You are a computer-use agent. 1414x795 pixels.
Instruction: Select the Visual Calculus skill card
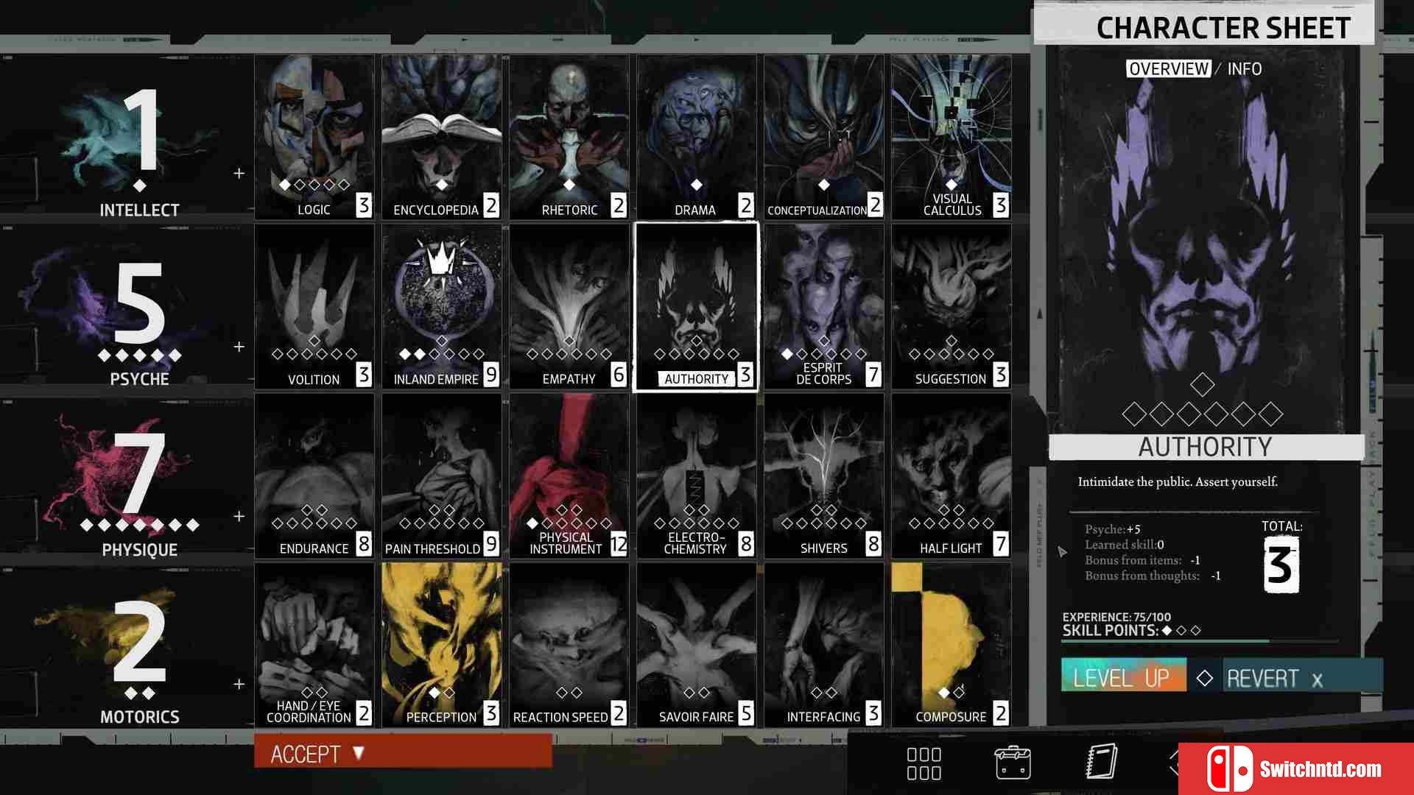[x=952, y=137]
